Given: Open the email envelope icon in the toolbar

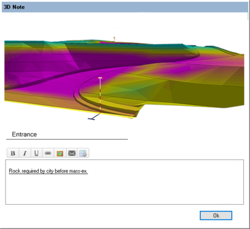Looking at the screenshot, I should (72, 153).
